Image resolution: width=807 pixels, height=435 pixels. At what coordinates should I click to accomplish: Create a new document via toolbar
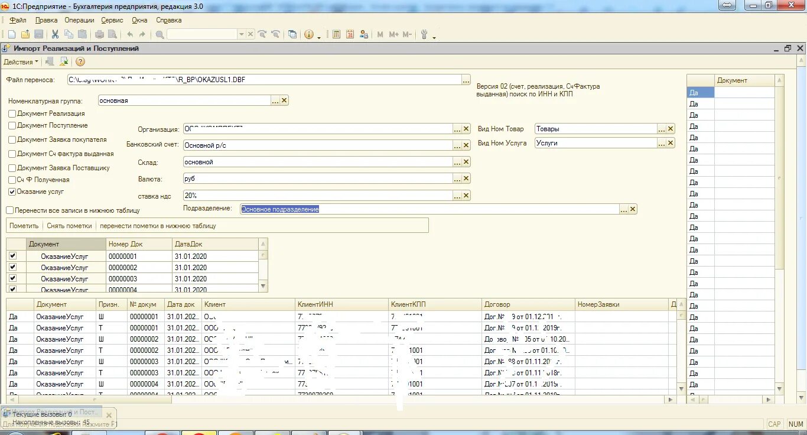click(x=11, y=35)
